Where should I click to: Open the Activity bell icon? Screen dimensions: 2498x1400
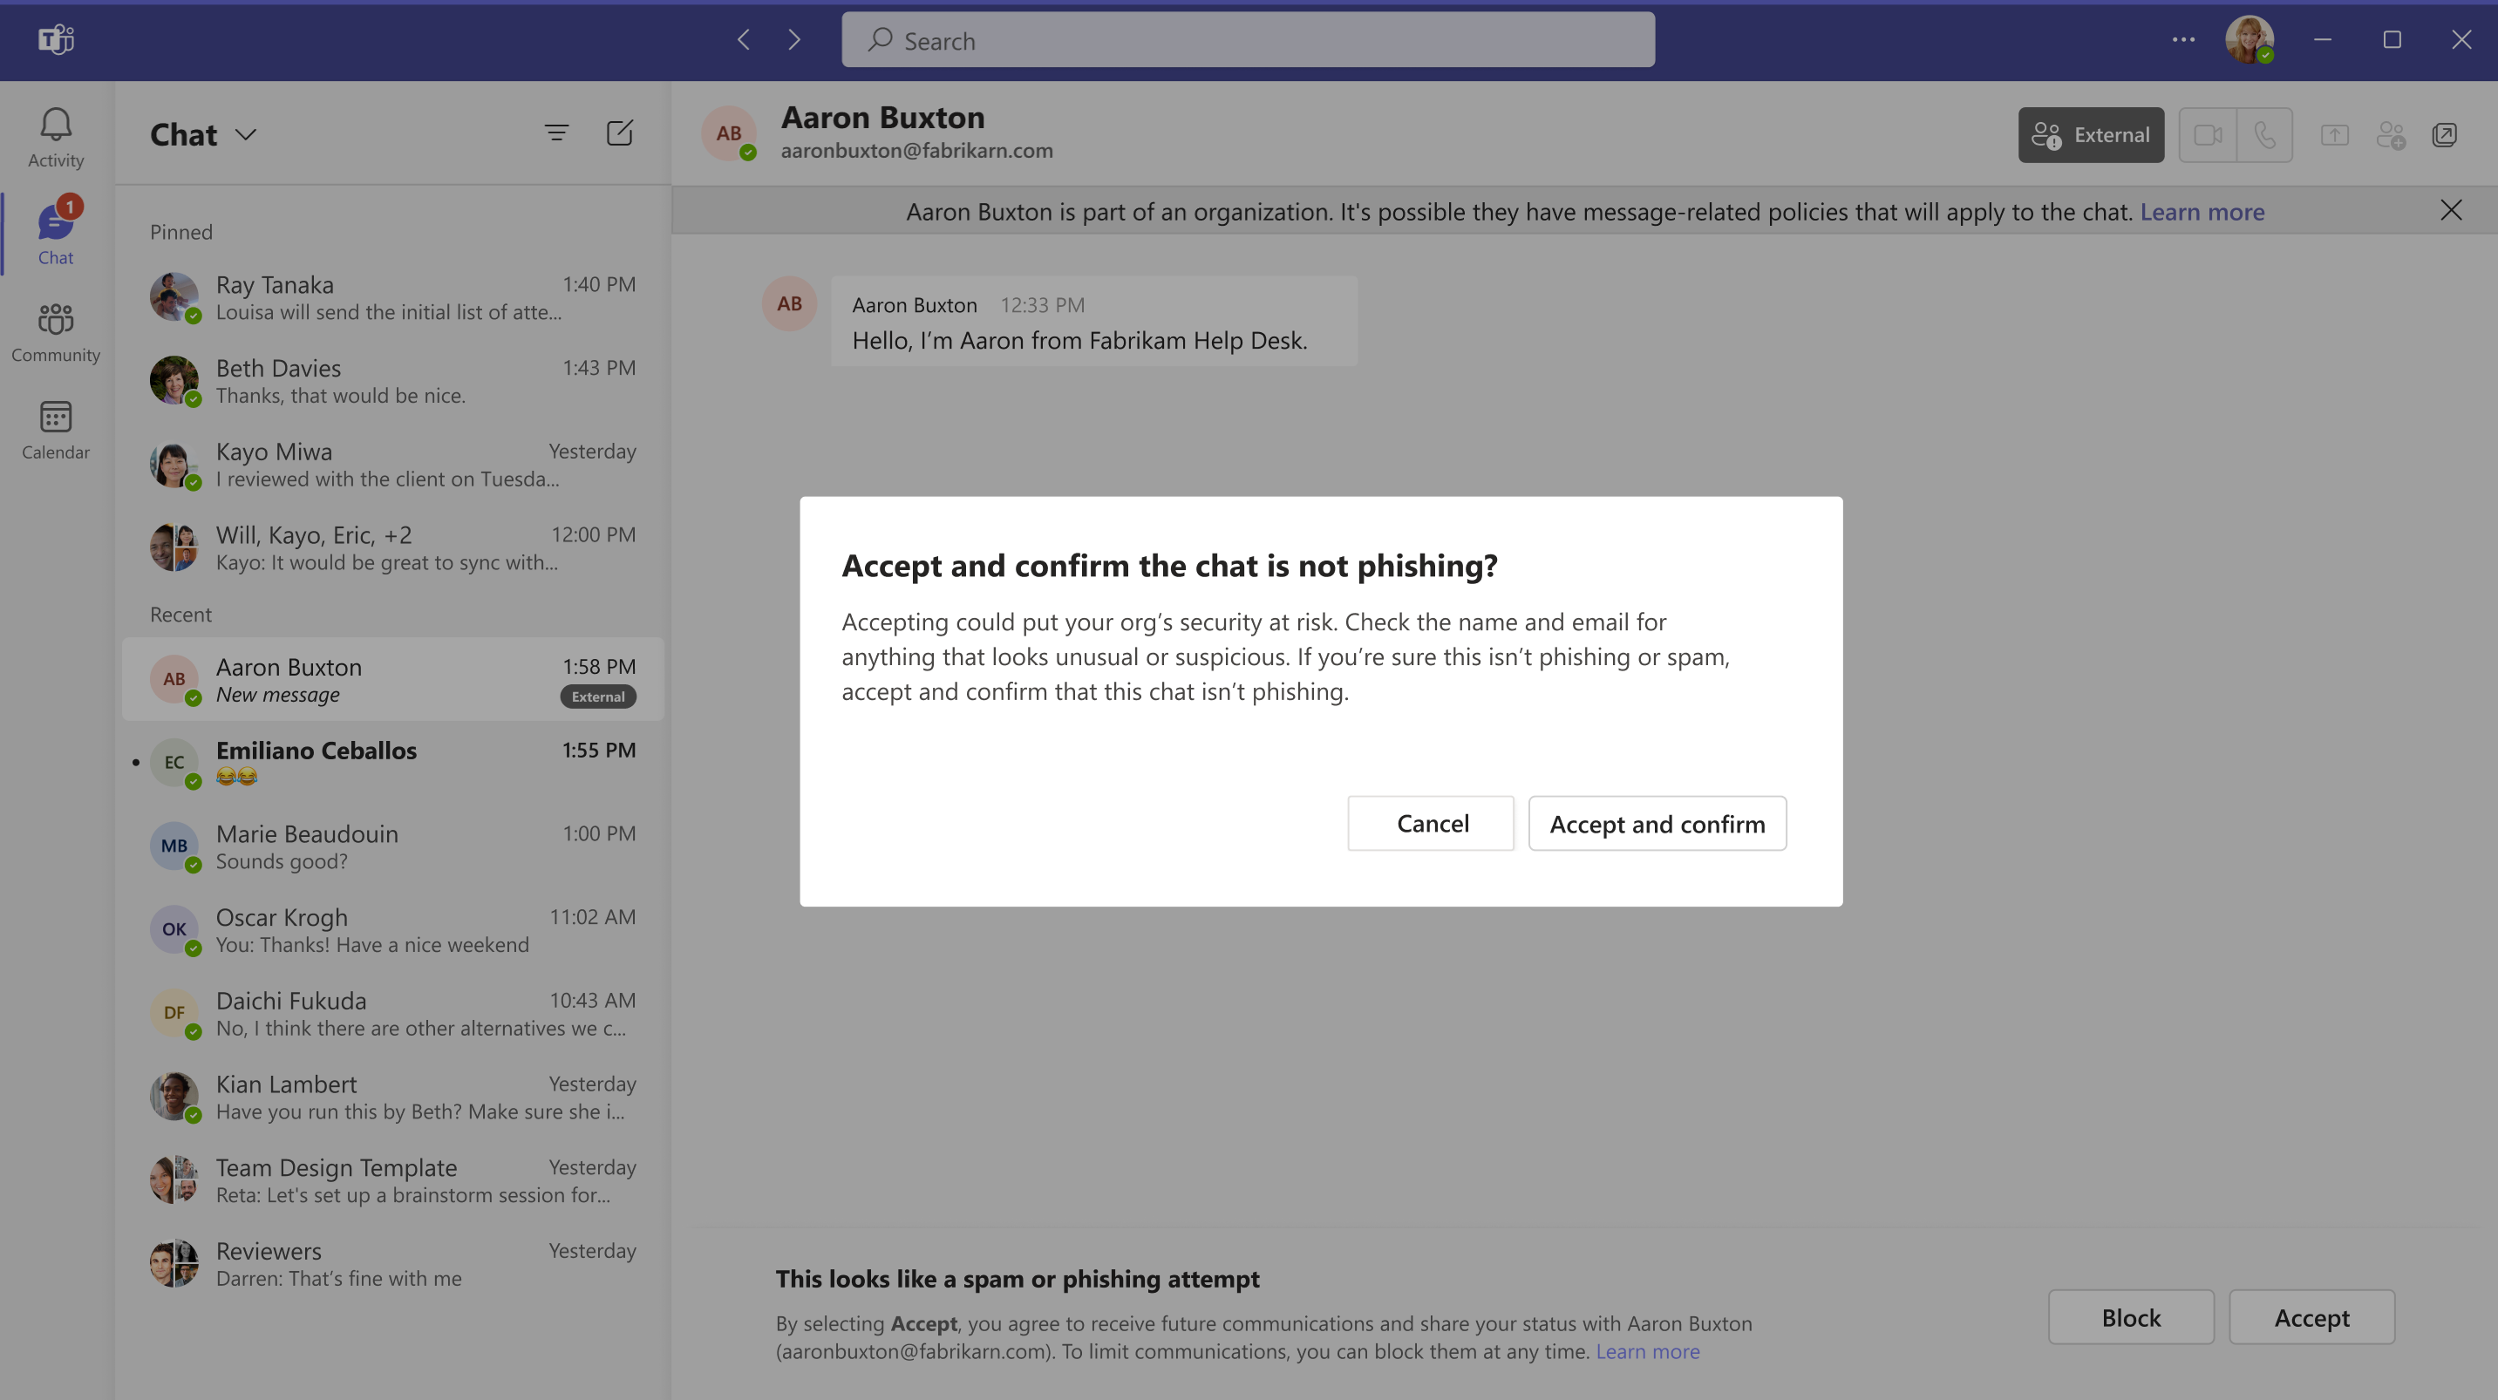point(55,136)
